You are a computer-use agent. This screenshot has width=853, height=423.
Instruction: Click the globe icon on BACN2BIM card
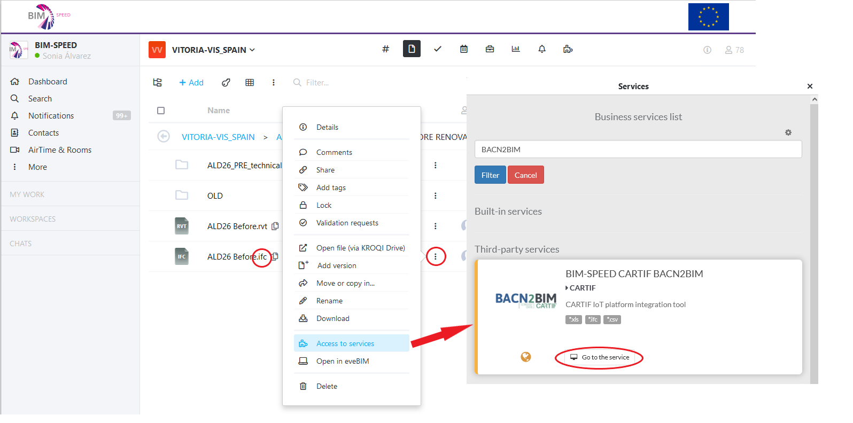point(526,357)
